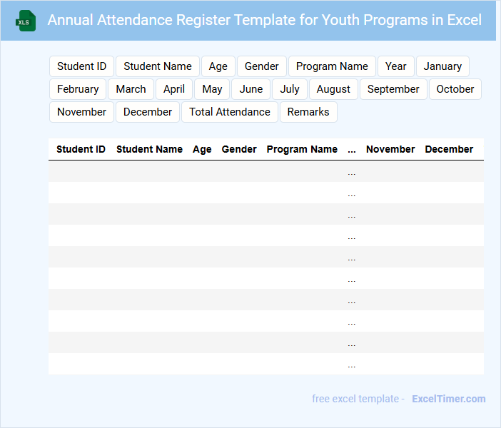Screen dimensions: 501x428
Task: Click the October month tag
Action: (455, 89)
